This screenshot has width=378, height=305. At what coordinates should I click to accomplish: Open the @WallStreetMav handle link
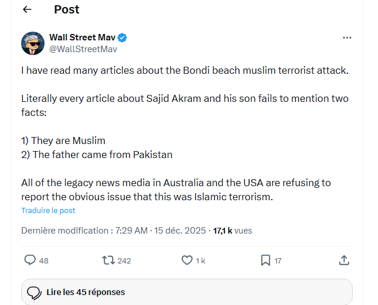coord(83,49)
